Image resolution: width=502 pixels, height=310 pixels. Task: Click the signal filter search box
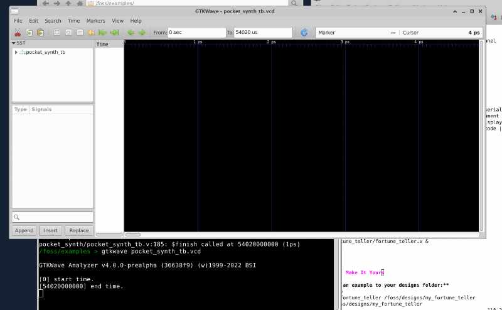pyautogui.click(x=53, y=217)
